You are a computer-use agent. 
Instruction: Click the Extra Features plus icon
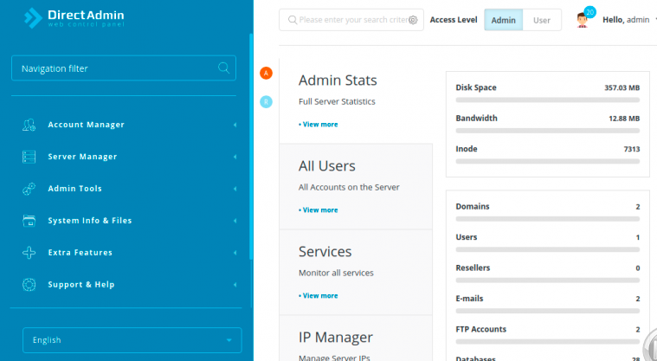point(29,253)
